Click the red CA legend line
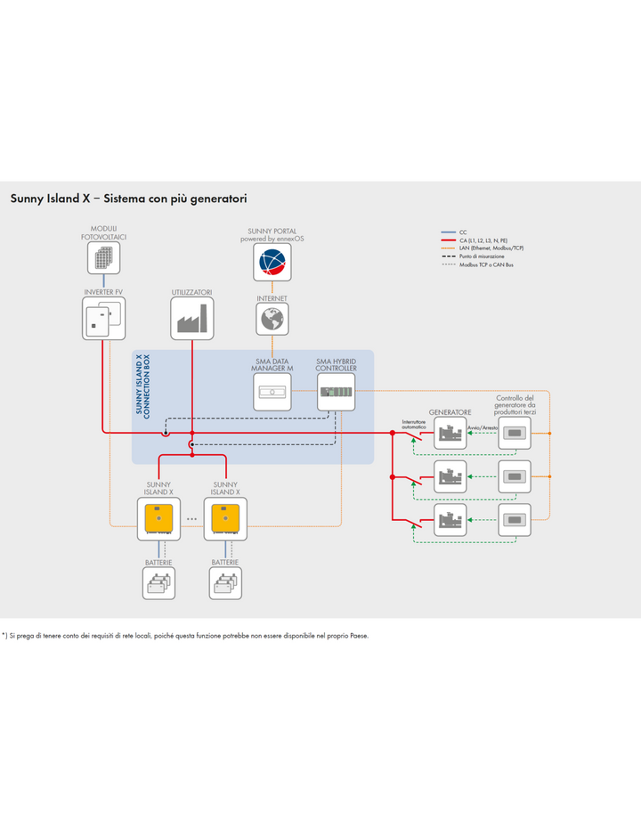Screen dimensions: 641x829 (448, 240)
